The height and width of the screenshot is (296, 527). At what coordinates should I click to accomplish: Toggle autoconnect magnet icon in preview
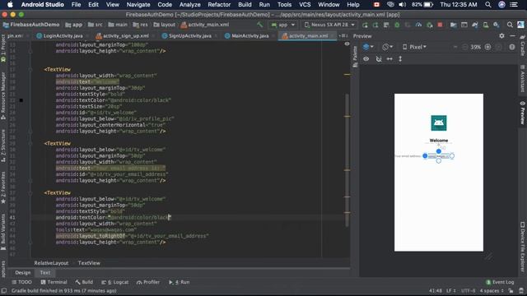pyautogui.click(x=379, y=58)
